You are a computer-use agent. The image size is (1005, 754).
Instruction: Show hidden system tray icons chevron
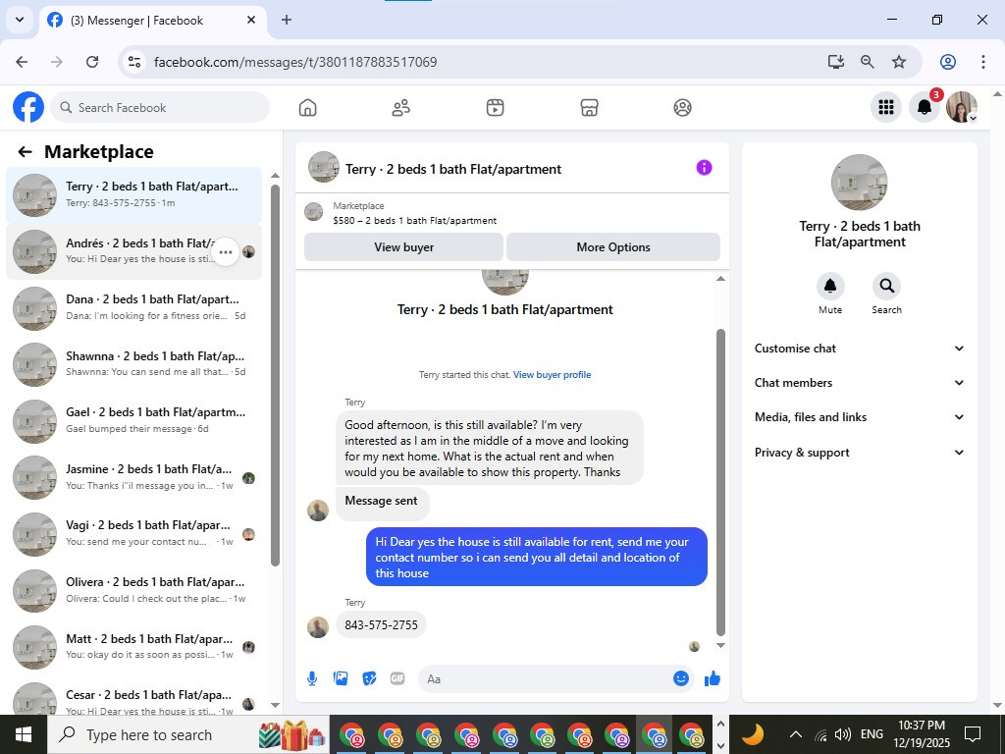pyautogui.click(x=795, y=734)
